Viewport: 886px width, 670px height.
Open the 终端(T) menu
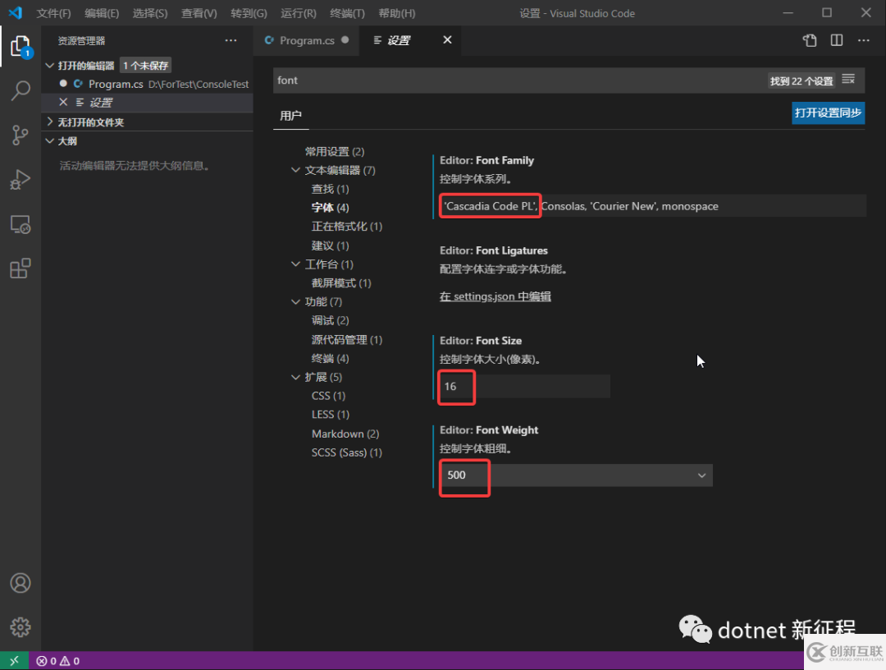(347, 13)
